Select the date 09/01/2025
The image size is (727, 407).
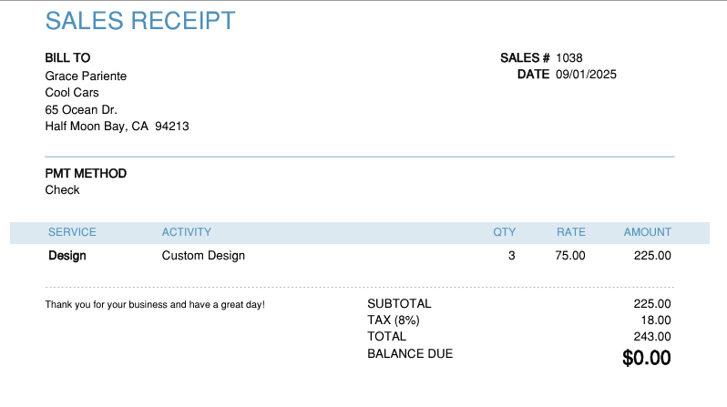point(586,75)
